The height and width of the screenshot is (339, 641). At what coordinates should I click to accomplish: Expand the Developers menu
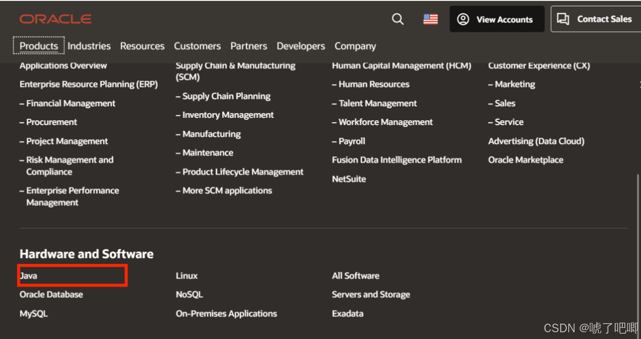[301, 46]
